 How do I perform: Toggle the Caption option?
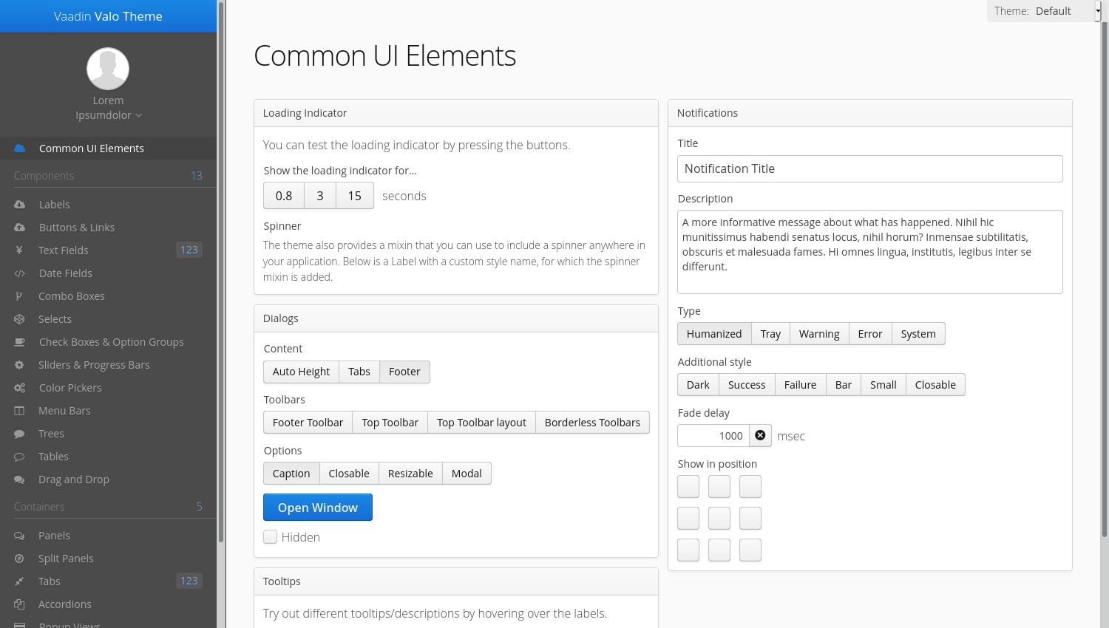click(291, 474)
